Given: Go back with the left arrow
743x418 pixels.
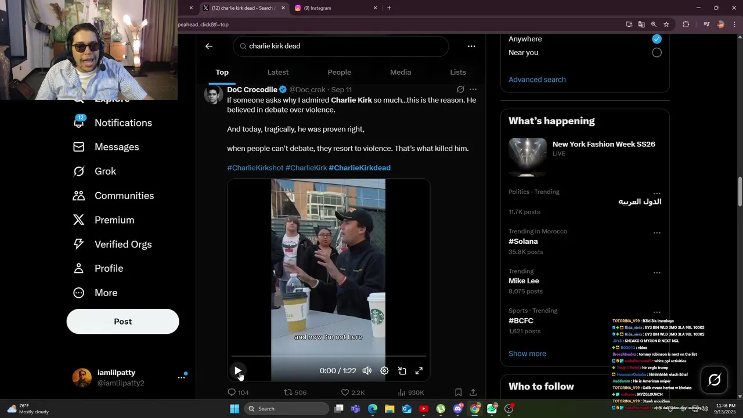Looking at the screenshot, I should pos(209,46).
